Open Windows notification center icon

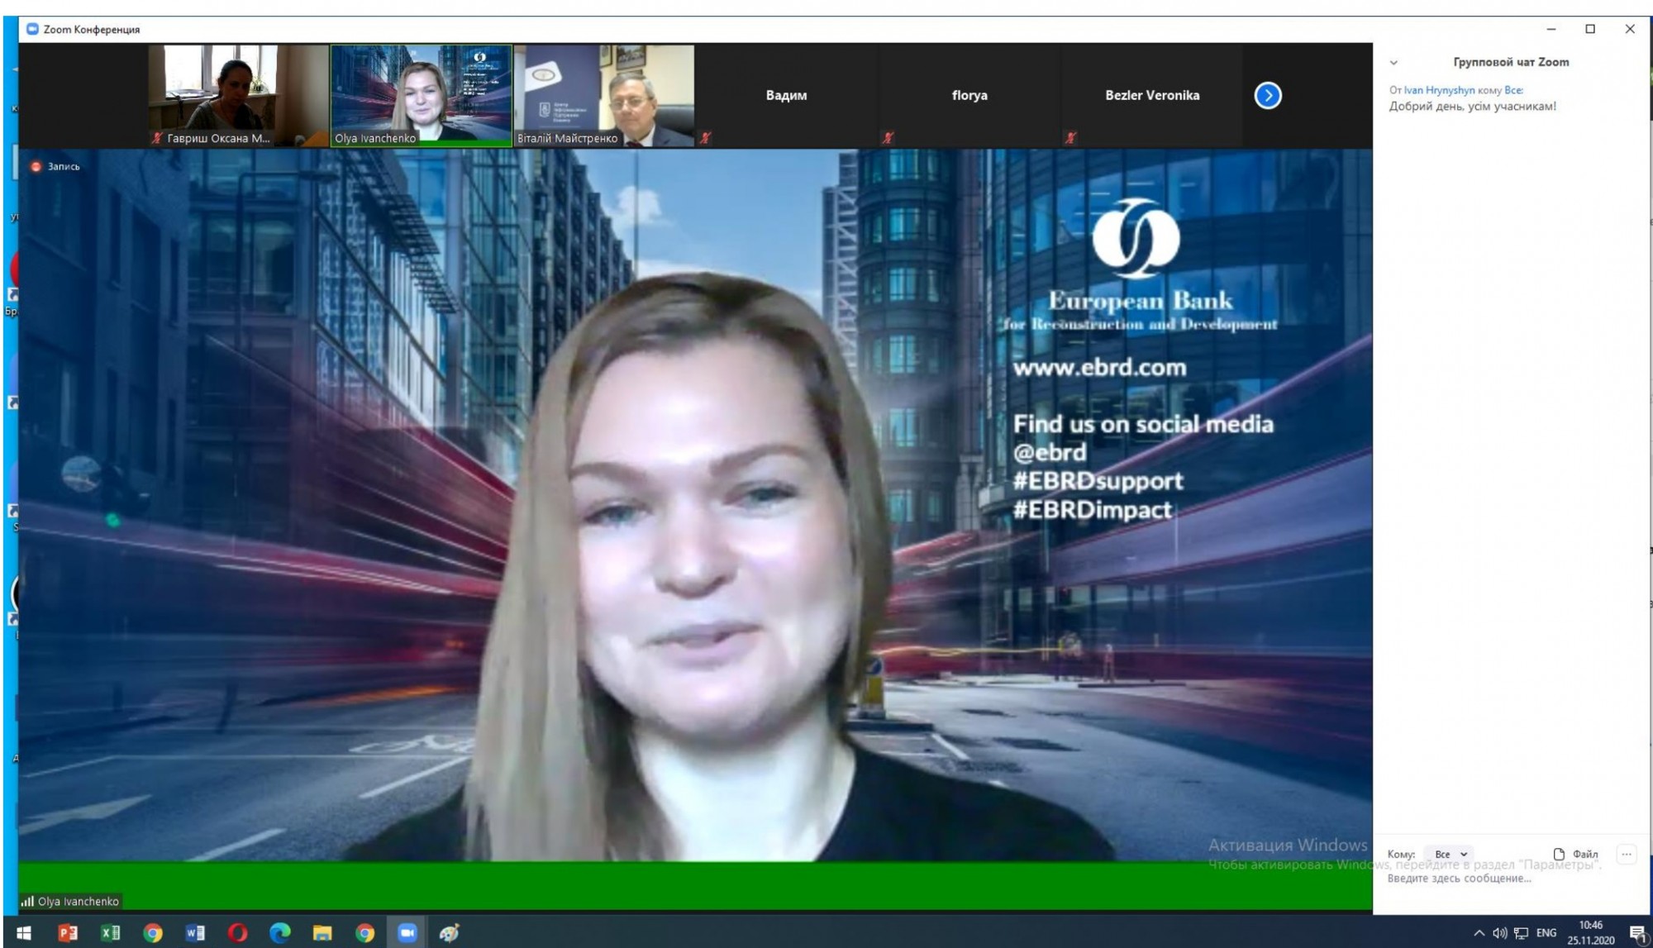click(x=1637, y=933)
